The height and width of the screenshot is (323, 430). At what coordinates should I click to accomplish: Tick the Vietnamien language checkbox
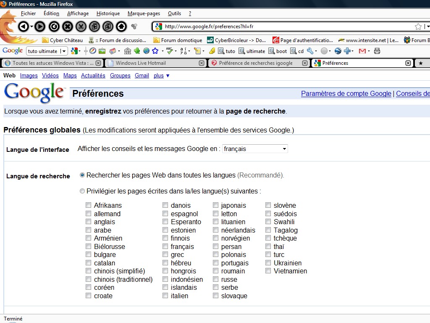(x=268, y=271)
